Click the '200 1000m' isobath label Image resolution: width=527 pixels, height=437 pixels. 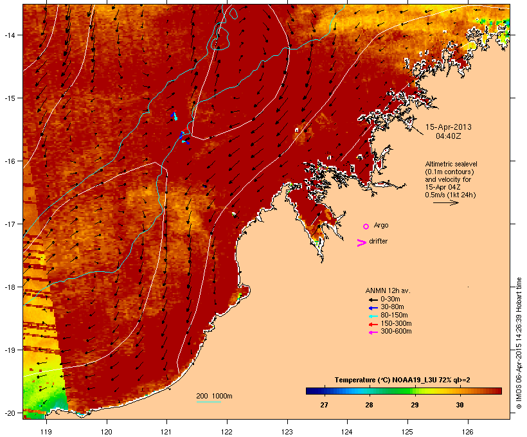pos(214,396)
